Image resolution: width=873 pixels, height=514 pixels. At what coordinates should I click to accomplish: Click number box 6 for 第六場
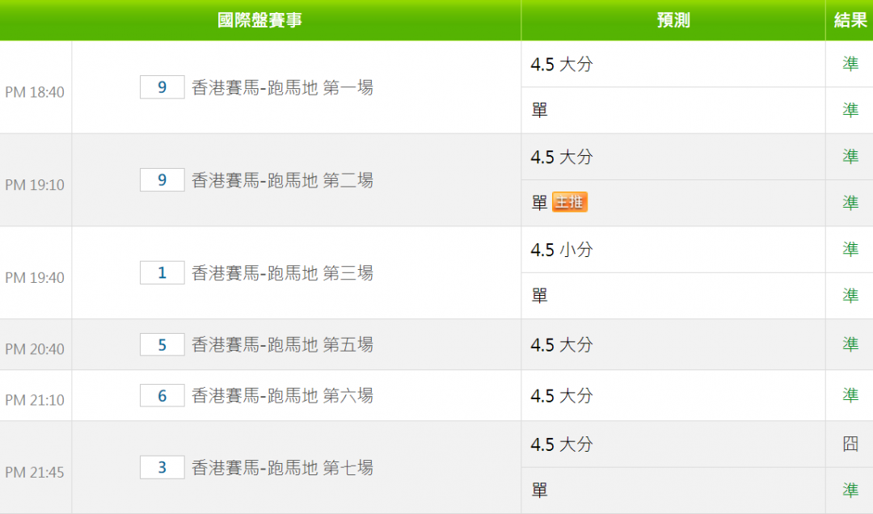coord(162,395)
